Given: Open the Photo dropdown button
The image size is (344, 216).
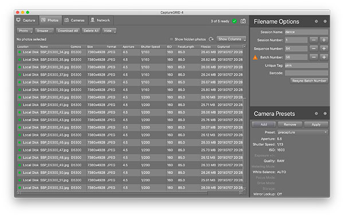Looking at the screenshot, I should [x=25, y=31].
